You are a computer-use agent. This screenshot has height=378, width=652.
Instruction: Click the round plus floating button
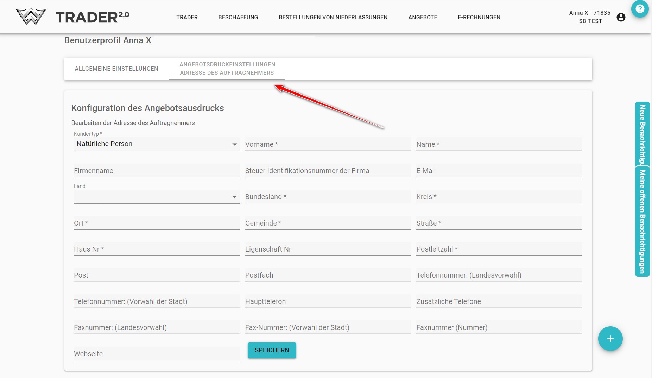pos(610,339)
